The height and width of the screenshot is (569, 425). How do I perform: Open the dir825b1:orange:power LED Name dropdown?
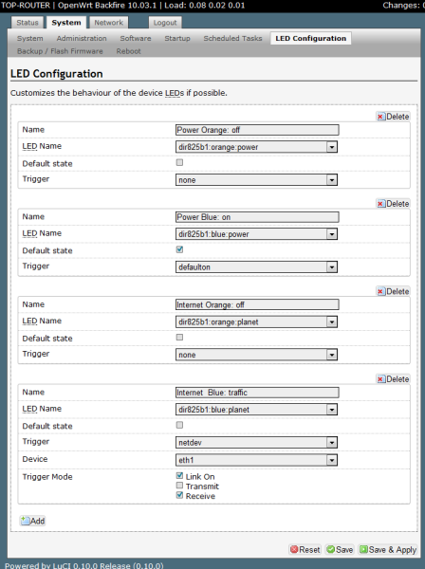[256, 147]
